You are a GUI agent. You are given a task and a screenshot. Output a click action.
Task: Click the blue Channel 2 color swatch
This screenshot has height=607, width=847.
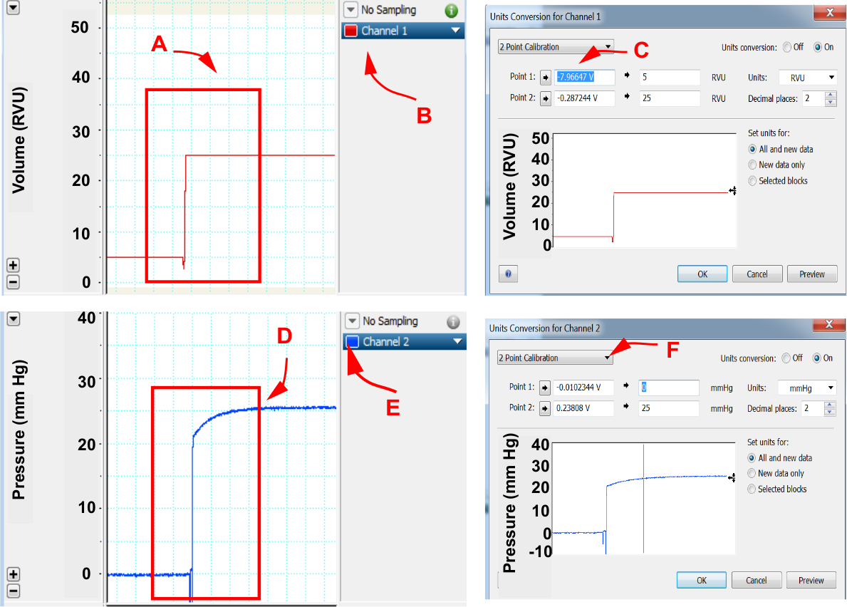(x=353, y=341)
